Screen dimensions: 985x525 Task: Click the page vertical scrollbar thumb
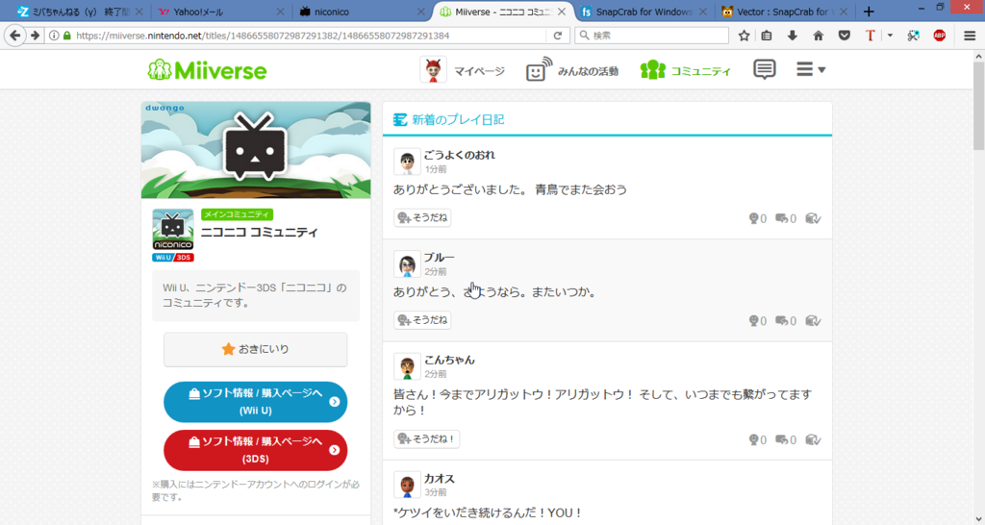click(978, 106)
